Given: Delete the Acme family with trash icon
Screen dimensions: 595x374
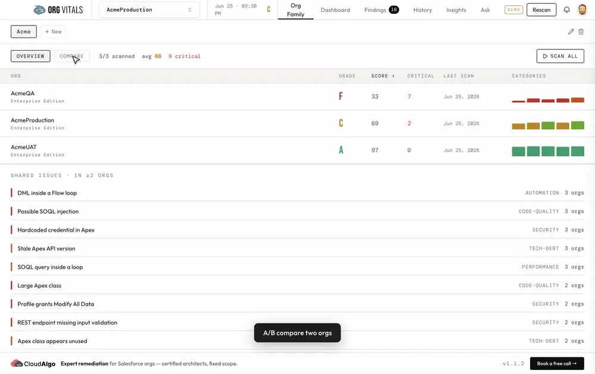Looking at the screenshot, I should [581, 32].
